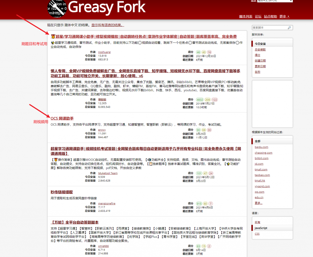Click green score badge 915

coord(199,204)
